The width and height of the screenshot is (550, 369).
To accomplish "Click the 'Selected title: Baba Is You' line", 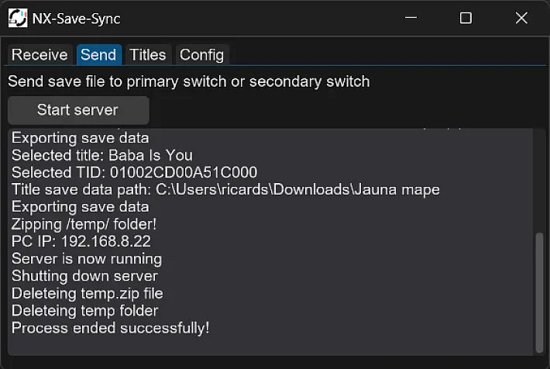I will click(102, 155).
